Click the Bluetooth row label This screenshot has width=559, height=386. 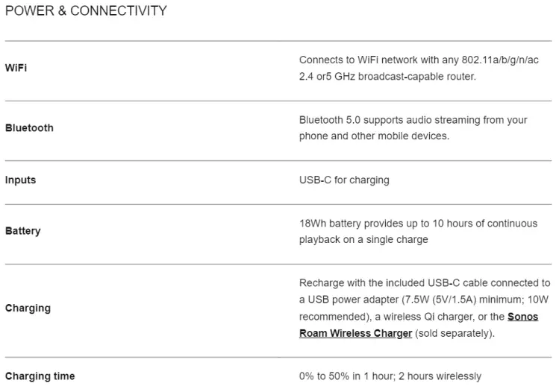[x=29, y=127]
